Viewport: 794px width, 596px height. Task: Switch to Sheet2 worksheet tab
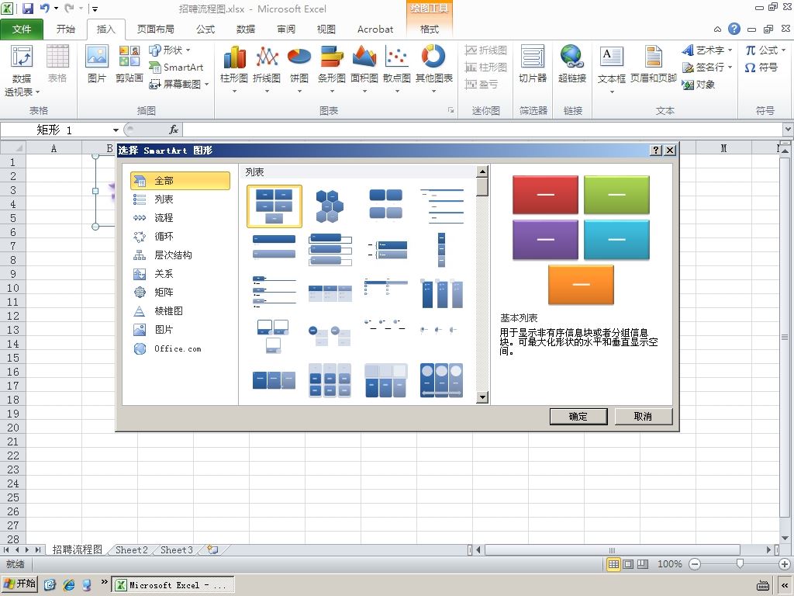click(x=132, y=550)
